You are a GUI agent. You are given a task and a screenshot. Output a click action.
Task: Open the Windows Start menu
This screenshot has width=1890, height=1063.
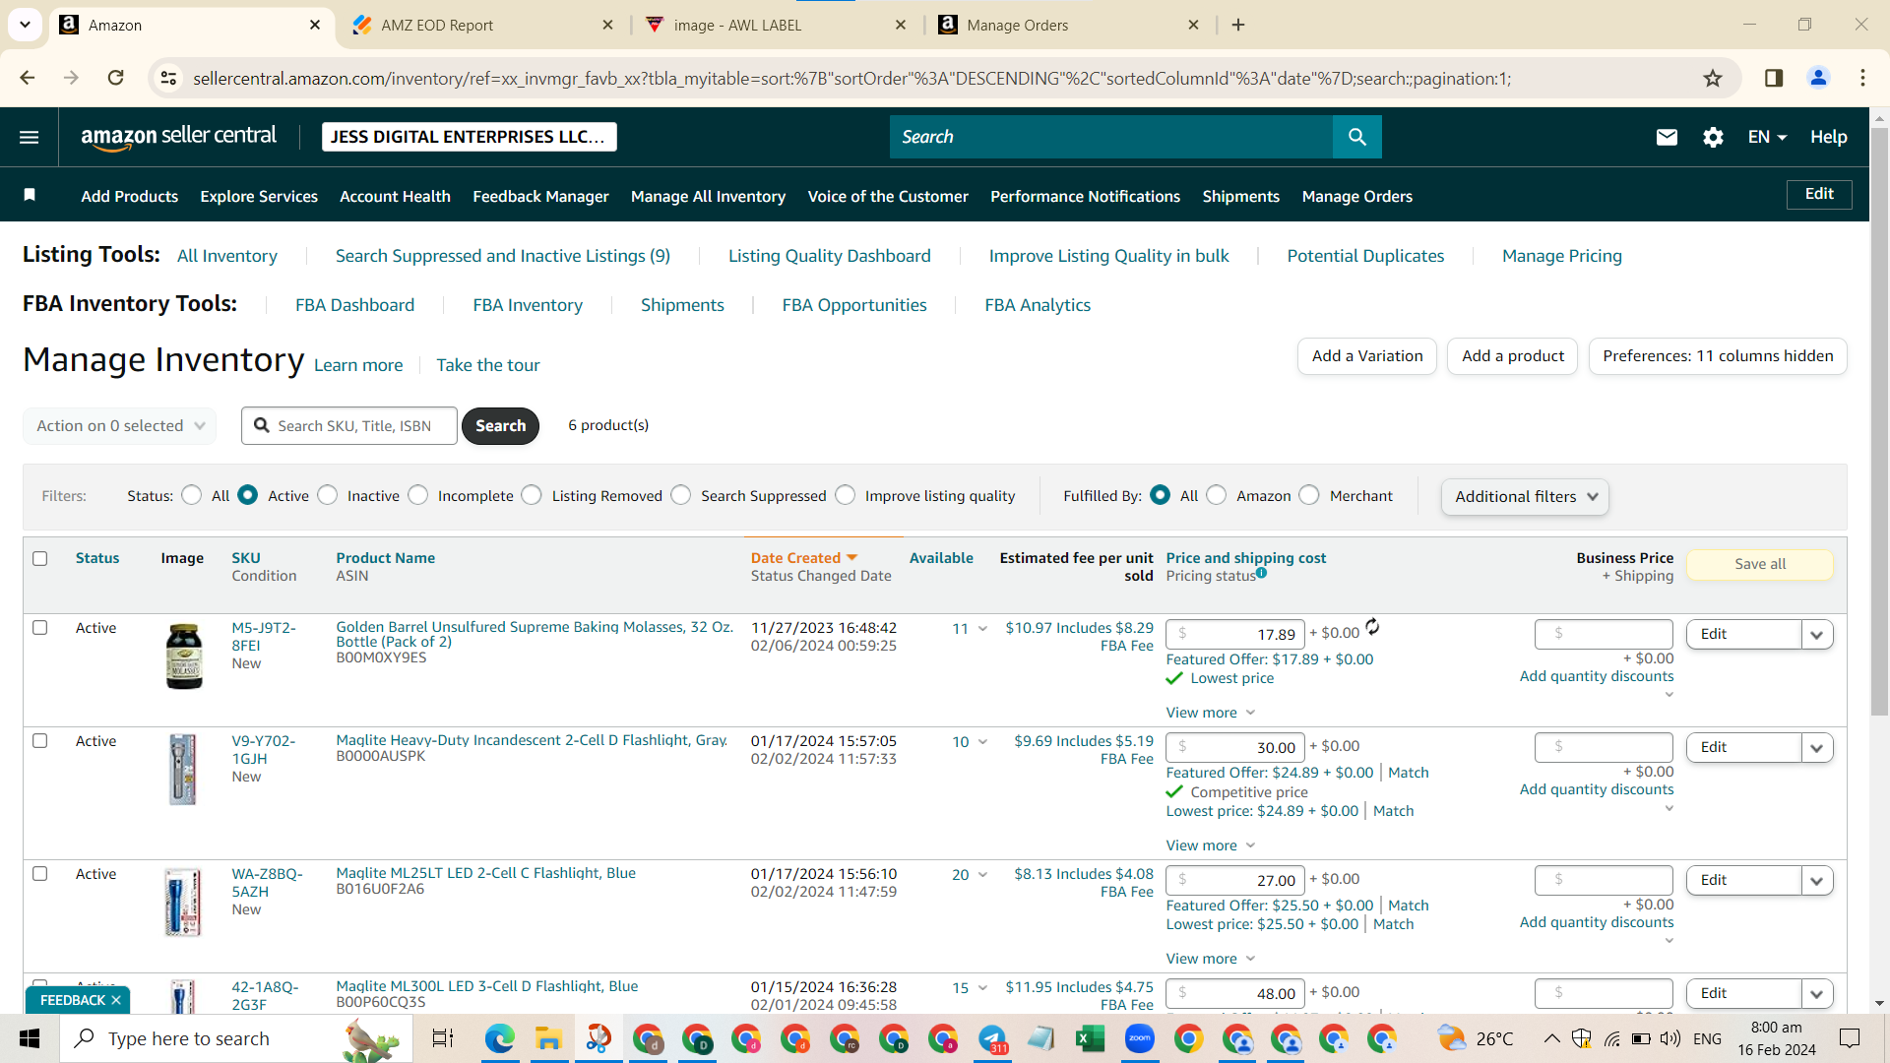pyautogui.click(x=30, y=1038)
